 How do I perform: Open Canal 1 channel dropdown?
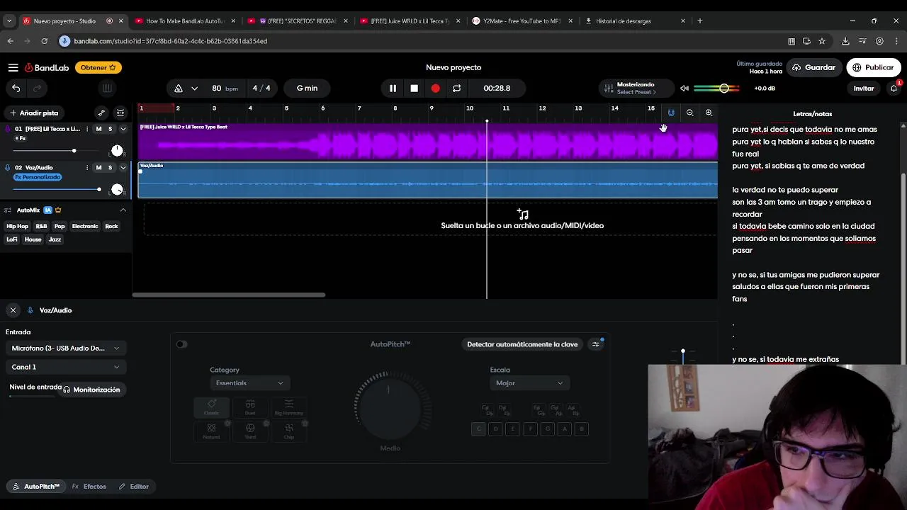[x=65, y=367]
